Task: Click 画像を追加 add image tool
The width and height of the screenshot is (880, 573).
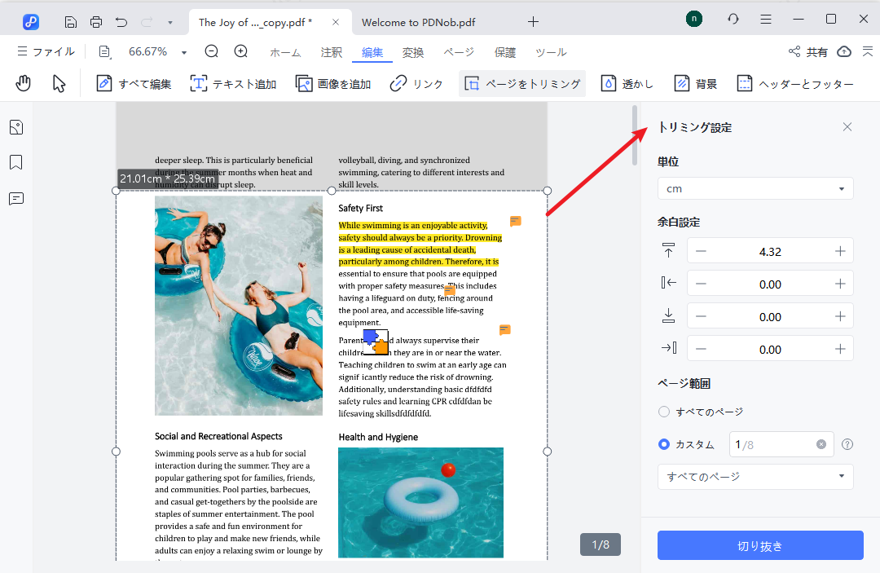Action: [333, 84]
